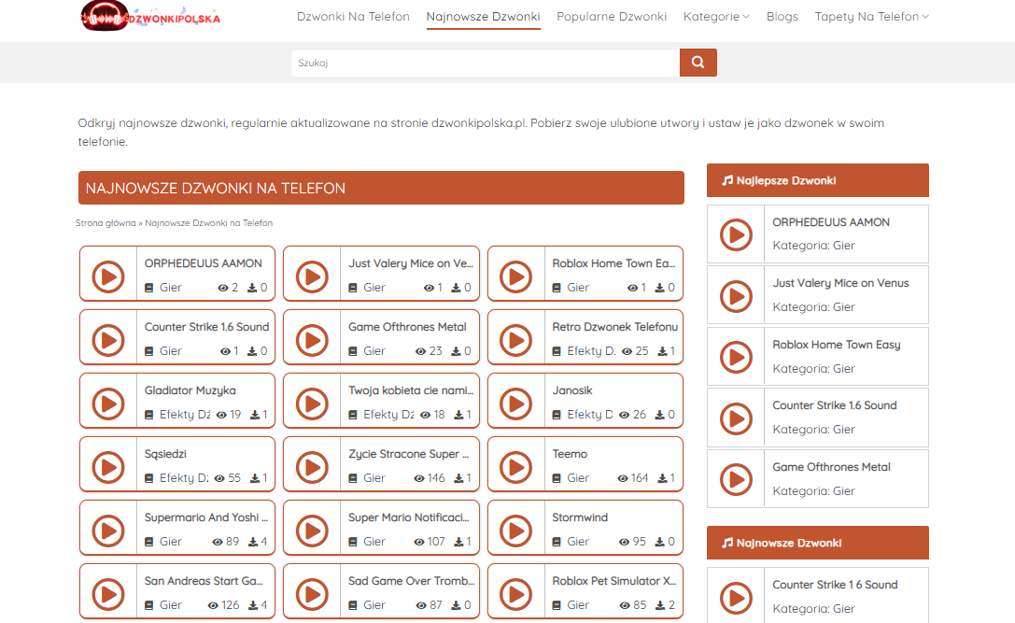Click the Strona główna breadcrumb link
The image size is (1015, 623).
pyautogui.click(x=106, y=223)
